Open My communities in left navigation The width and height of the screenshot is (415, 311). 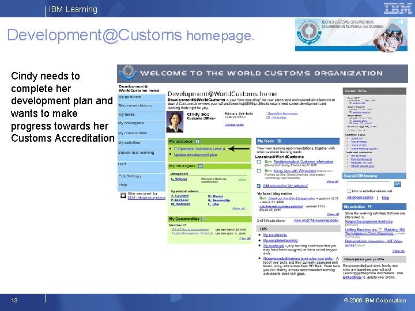click(141, 133)
